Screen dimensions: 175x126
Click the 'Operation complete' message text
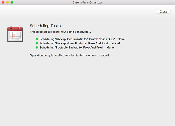click(x=69, y=55)
